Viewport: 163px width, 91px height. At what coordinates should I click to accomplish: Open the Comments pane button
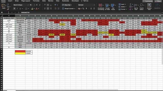pos(148,1)
